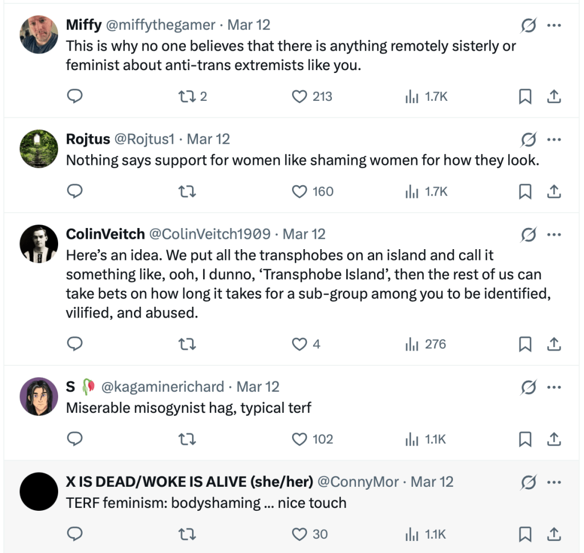The image size is (584, 553).
Task: Expand more options for ColinVeitch's tweet
Action: (x=554, y=234)
